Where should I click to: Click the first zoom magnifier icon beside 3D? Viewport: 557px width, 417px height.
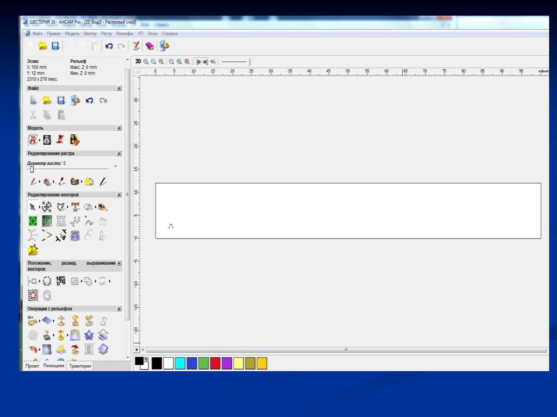point(146,61)
